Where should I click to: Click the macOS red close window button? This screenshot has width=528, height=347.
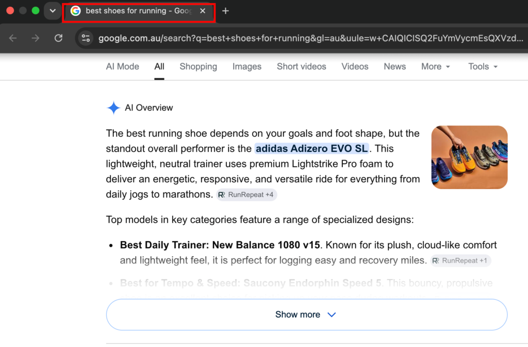[x=10, y=10]
